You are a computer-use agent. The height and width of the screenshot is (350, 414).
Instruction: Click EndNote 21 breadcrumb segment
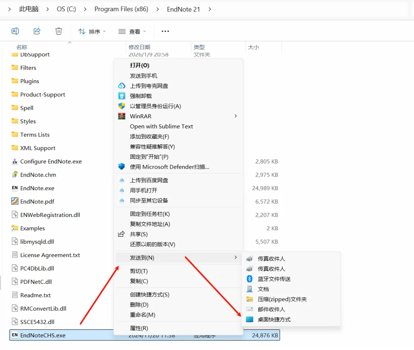184,9
